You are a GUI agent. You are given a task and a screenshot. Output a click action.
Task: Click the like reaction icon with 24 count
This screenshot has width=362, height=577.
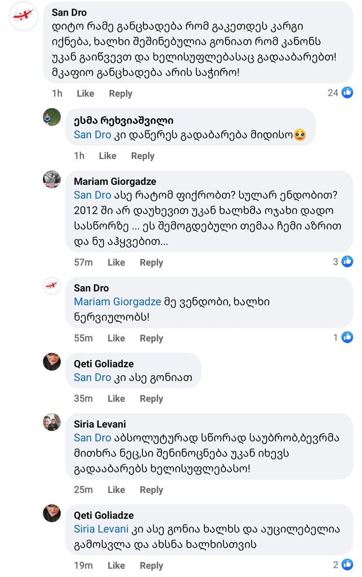tap(347, 92)
